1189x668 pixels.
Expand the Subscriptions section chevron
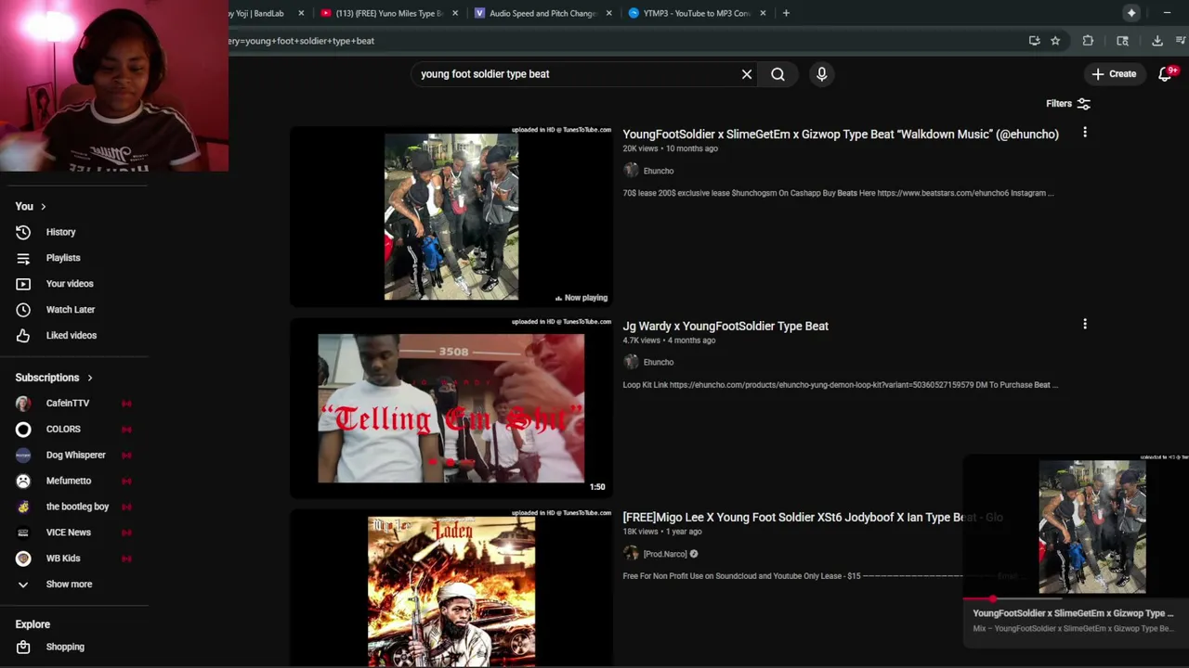click(90, 378)
